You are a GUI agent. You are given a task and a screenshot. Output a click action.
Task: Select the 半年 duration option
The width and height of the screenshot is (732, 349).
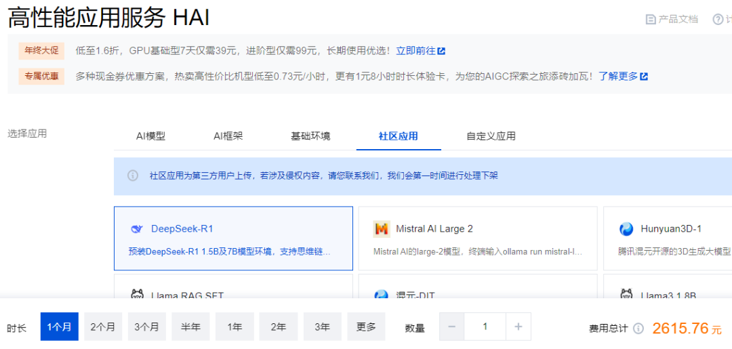coord(190,327)
